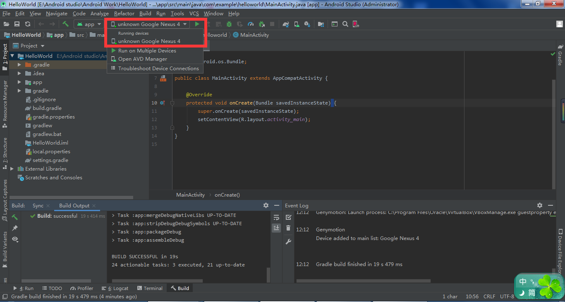Open Event Log gear settings

[x=540, y=205]
